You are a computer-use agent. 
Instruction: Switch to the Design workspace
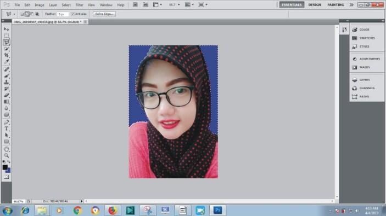315,5
